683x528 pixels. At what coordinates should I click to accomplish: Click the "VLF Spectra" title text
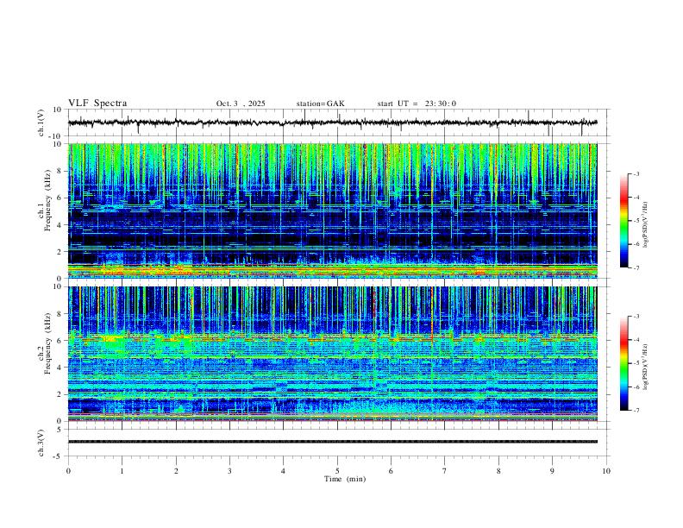tap(97, 104)
